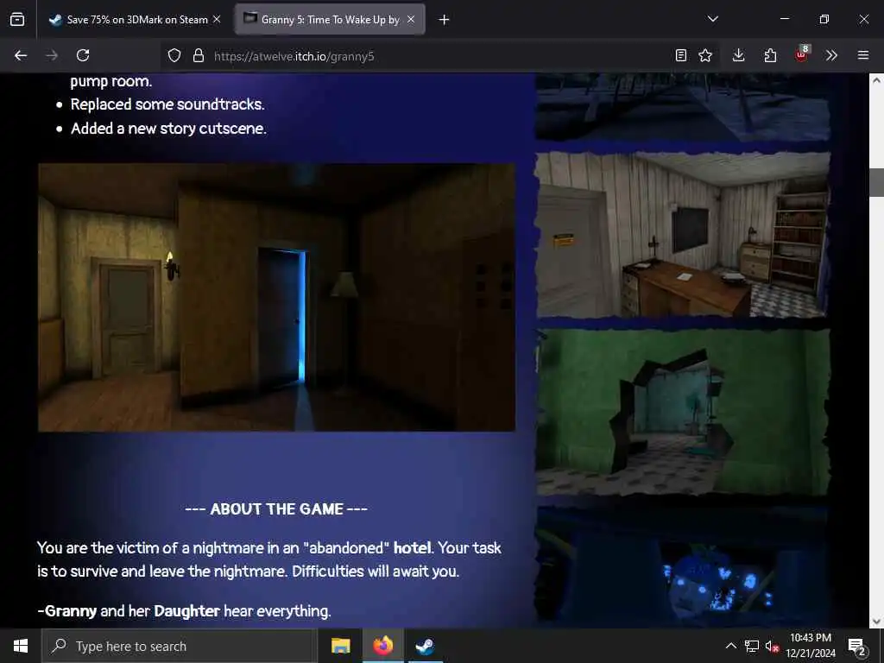Viewport: 884px width, 663px height.
Task: Show more tools overflow chevron
Action: click(831, 55)
